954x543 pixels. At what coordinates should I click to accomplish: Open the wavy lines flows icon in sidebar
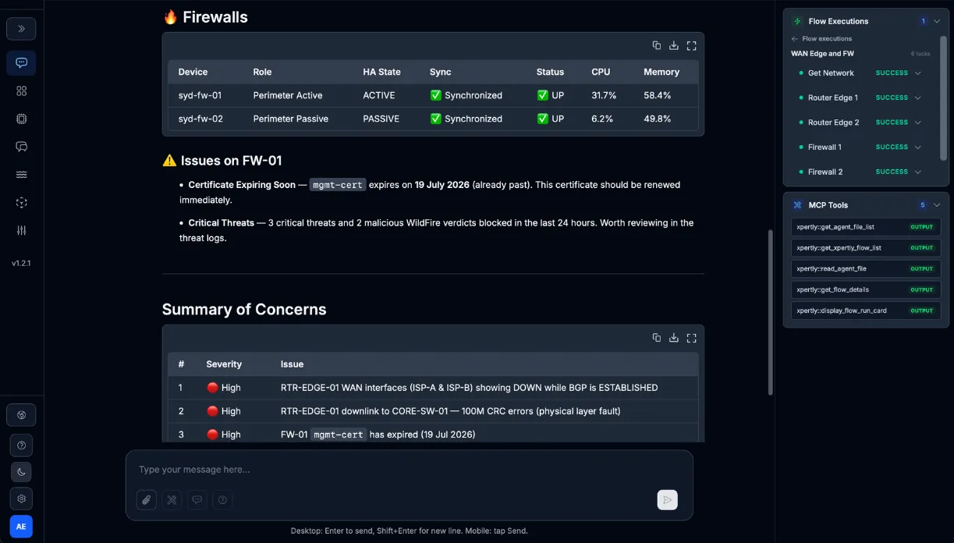pyautogui.click(x=21, y=175)
